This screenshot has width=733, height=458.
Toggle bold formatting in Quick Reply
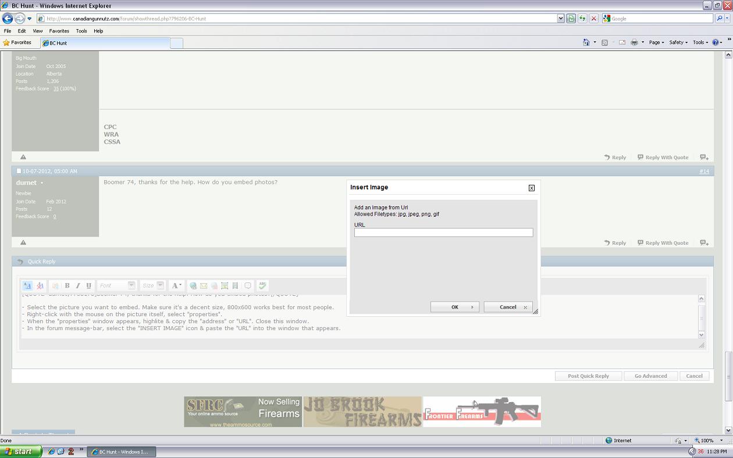67,285
